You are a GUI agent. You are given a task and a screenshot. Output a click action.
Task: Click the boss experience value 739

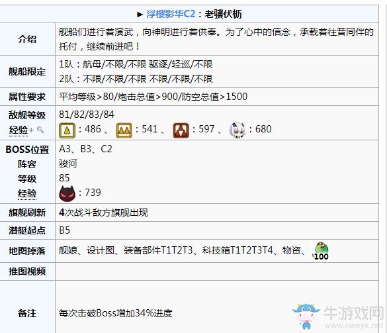(93, 193)
